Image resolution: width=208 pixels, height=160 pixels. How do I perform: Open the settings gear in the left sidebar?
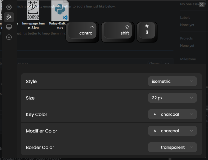9,7
